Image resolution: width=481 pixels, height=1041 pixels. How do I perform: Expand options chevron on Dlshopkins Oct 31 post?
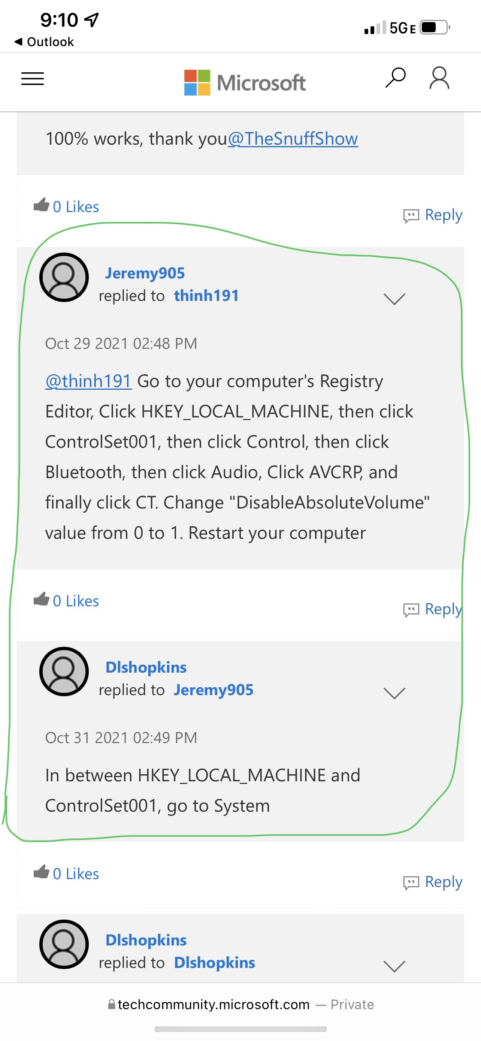pos(394,693)
